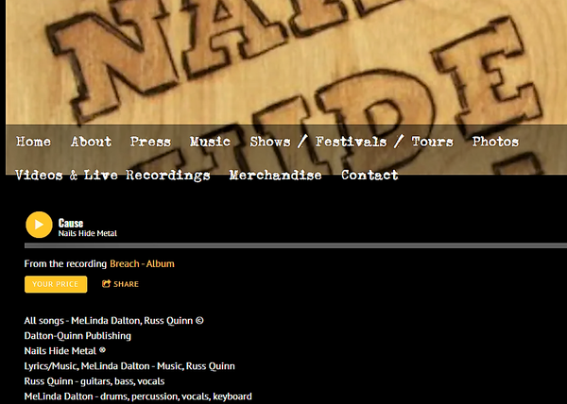This screenshot has width=567, height=404.
Task: Click the share arrow icon
Action: (x=106, y=284)
